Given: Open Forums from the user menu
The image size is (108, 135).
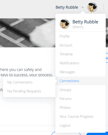Looking at the screenshot, I should pyautogui.click(x=81, y=99).
